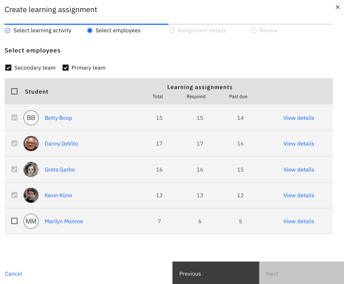Click Betty Boop's past due value 14
This screenshot has height=284, width=344.
240,118
